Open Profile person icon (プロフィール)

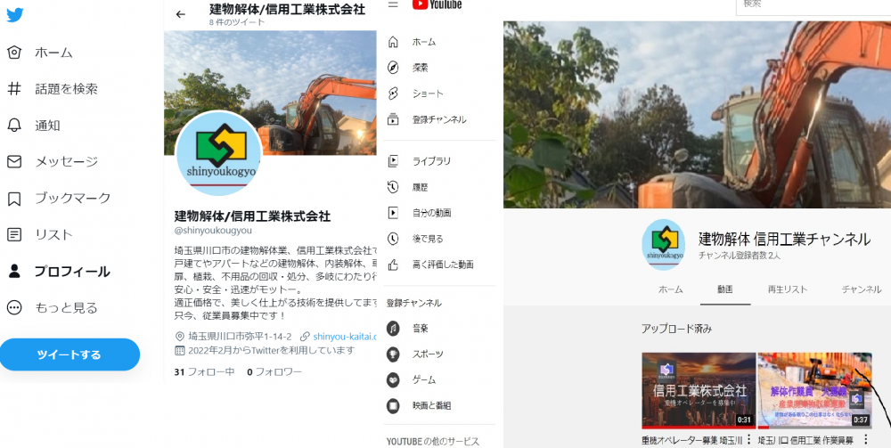[14, 272]
